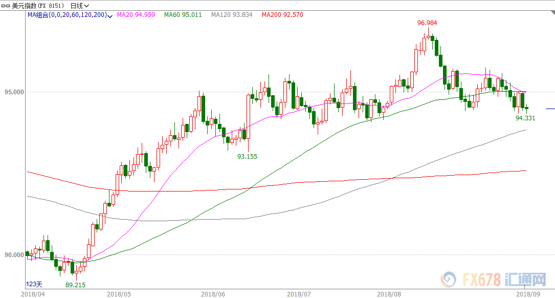Image resolution: width=555 pixels, height=298 pixels.
Task: Click the 96.984 high price label
Action: pos(427,23)
